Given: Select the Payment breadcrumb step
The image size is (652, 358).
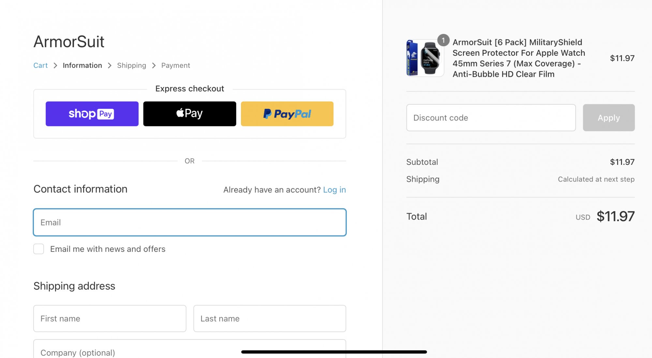Looking at the screenshot, I should tap(175, 65).
